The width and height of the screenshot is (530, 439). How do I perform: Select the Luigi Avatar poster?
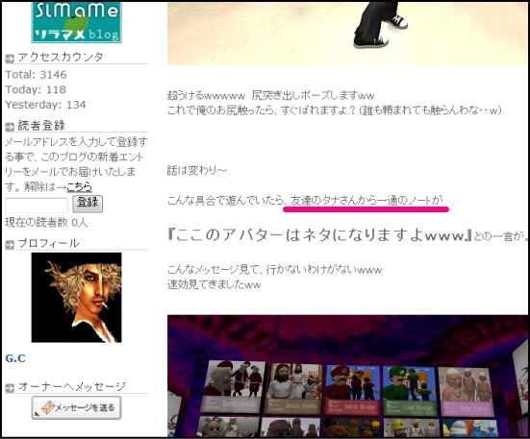click(x=410, y=391)
